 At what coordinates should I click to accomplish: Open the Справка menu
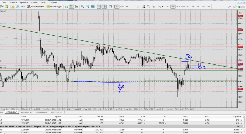click(53, 2)
